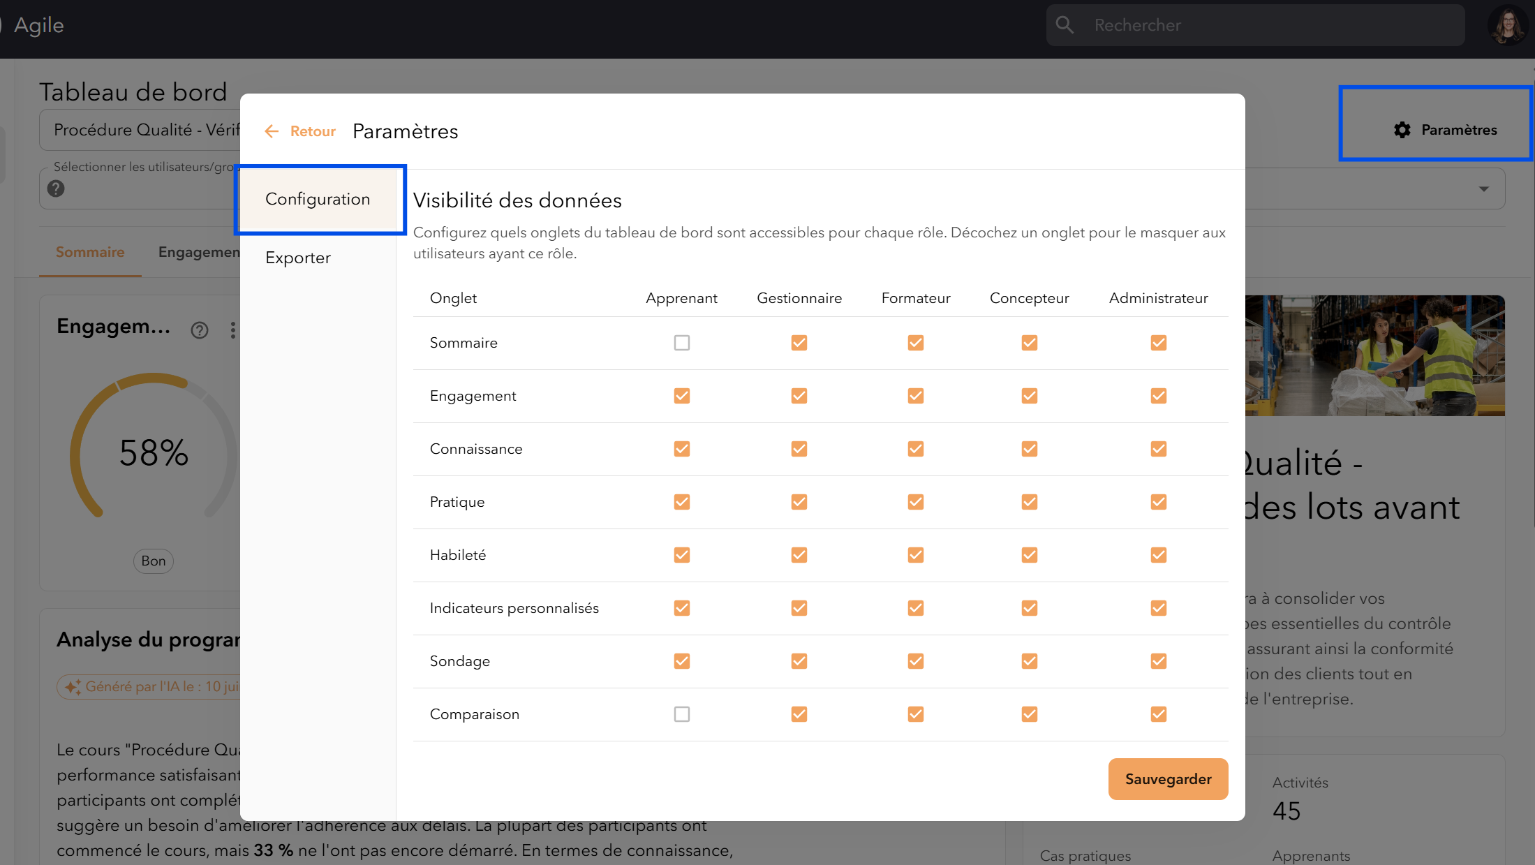Image resolution: width=1535 pixels, height=865 pixels.
Task: Uncheck Pratique for Concepteur
Action: click(x=1030, y=502)
